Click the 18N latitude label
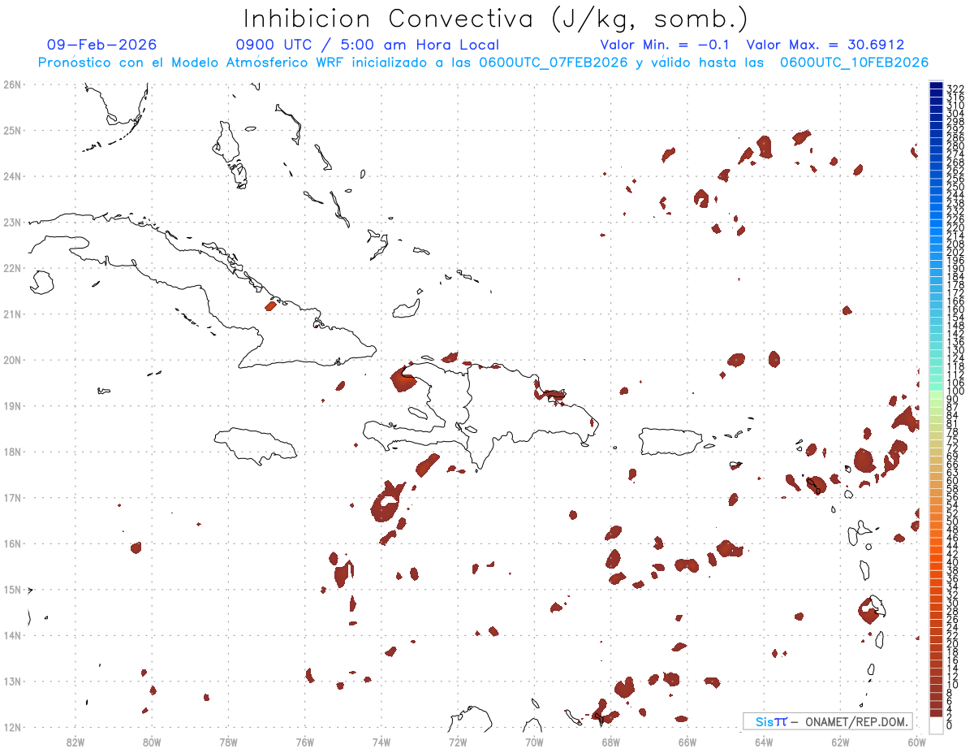This screenshot has width=974, height=753. pos(11,452)
